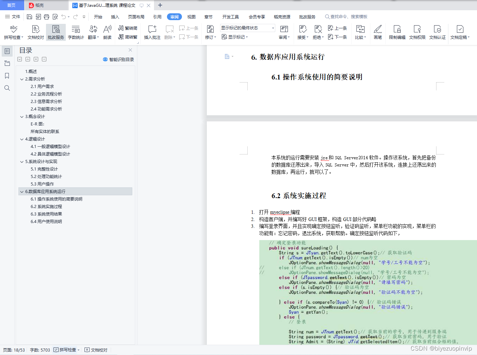Switch to the 插入 ribbon tab
This screenshot has width=477, height=355.
click(x=115, y=17)
